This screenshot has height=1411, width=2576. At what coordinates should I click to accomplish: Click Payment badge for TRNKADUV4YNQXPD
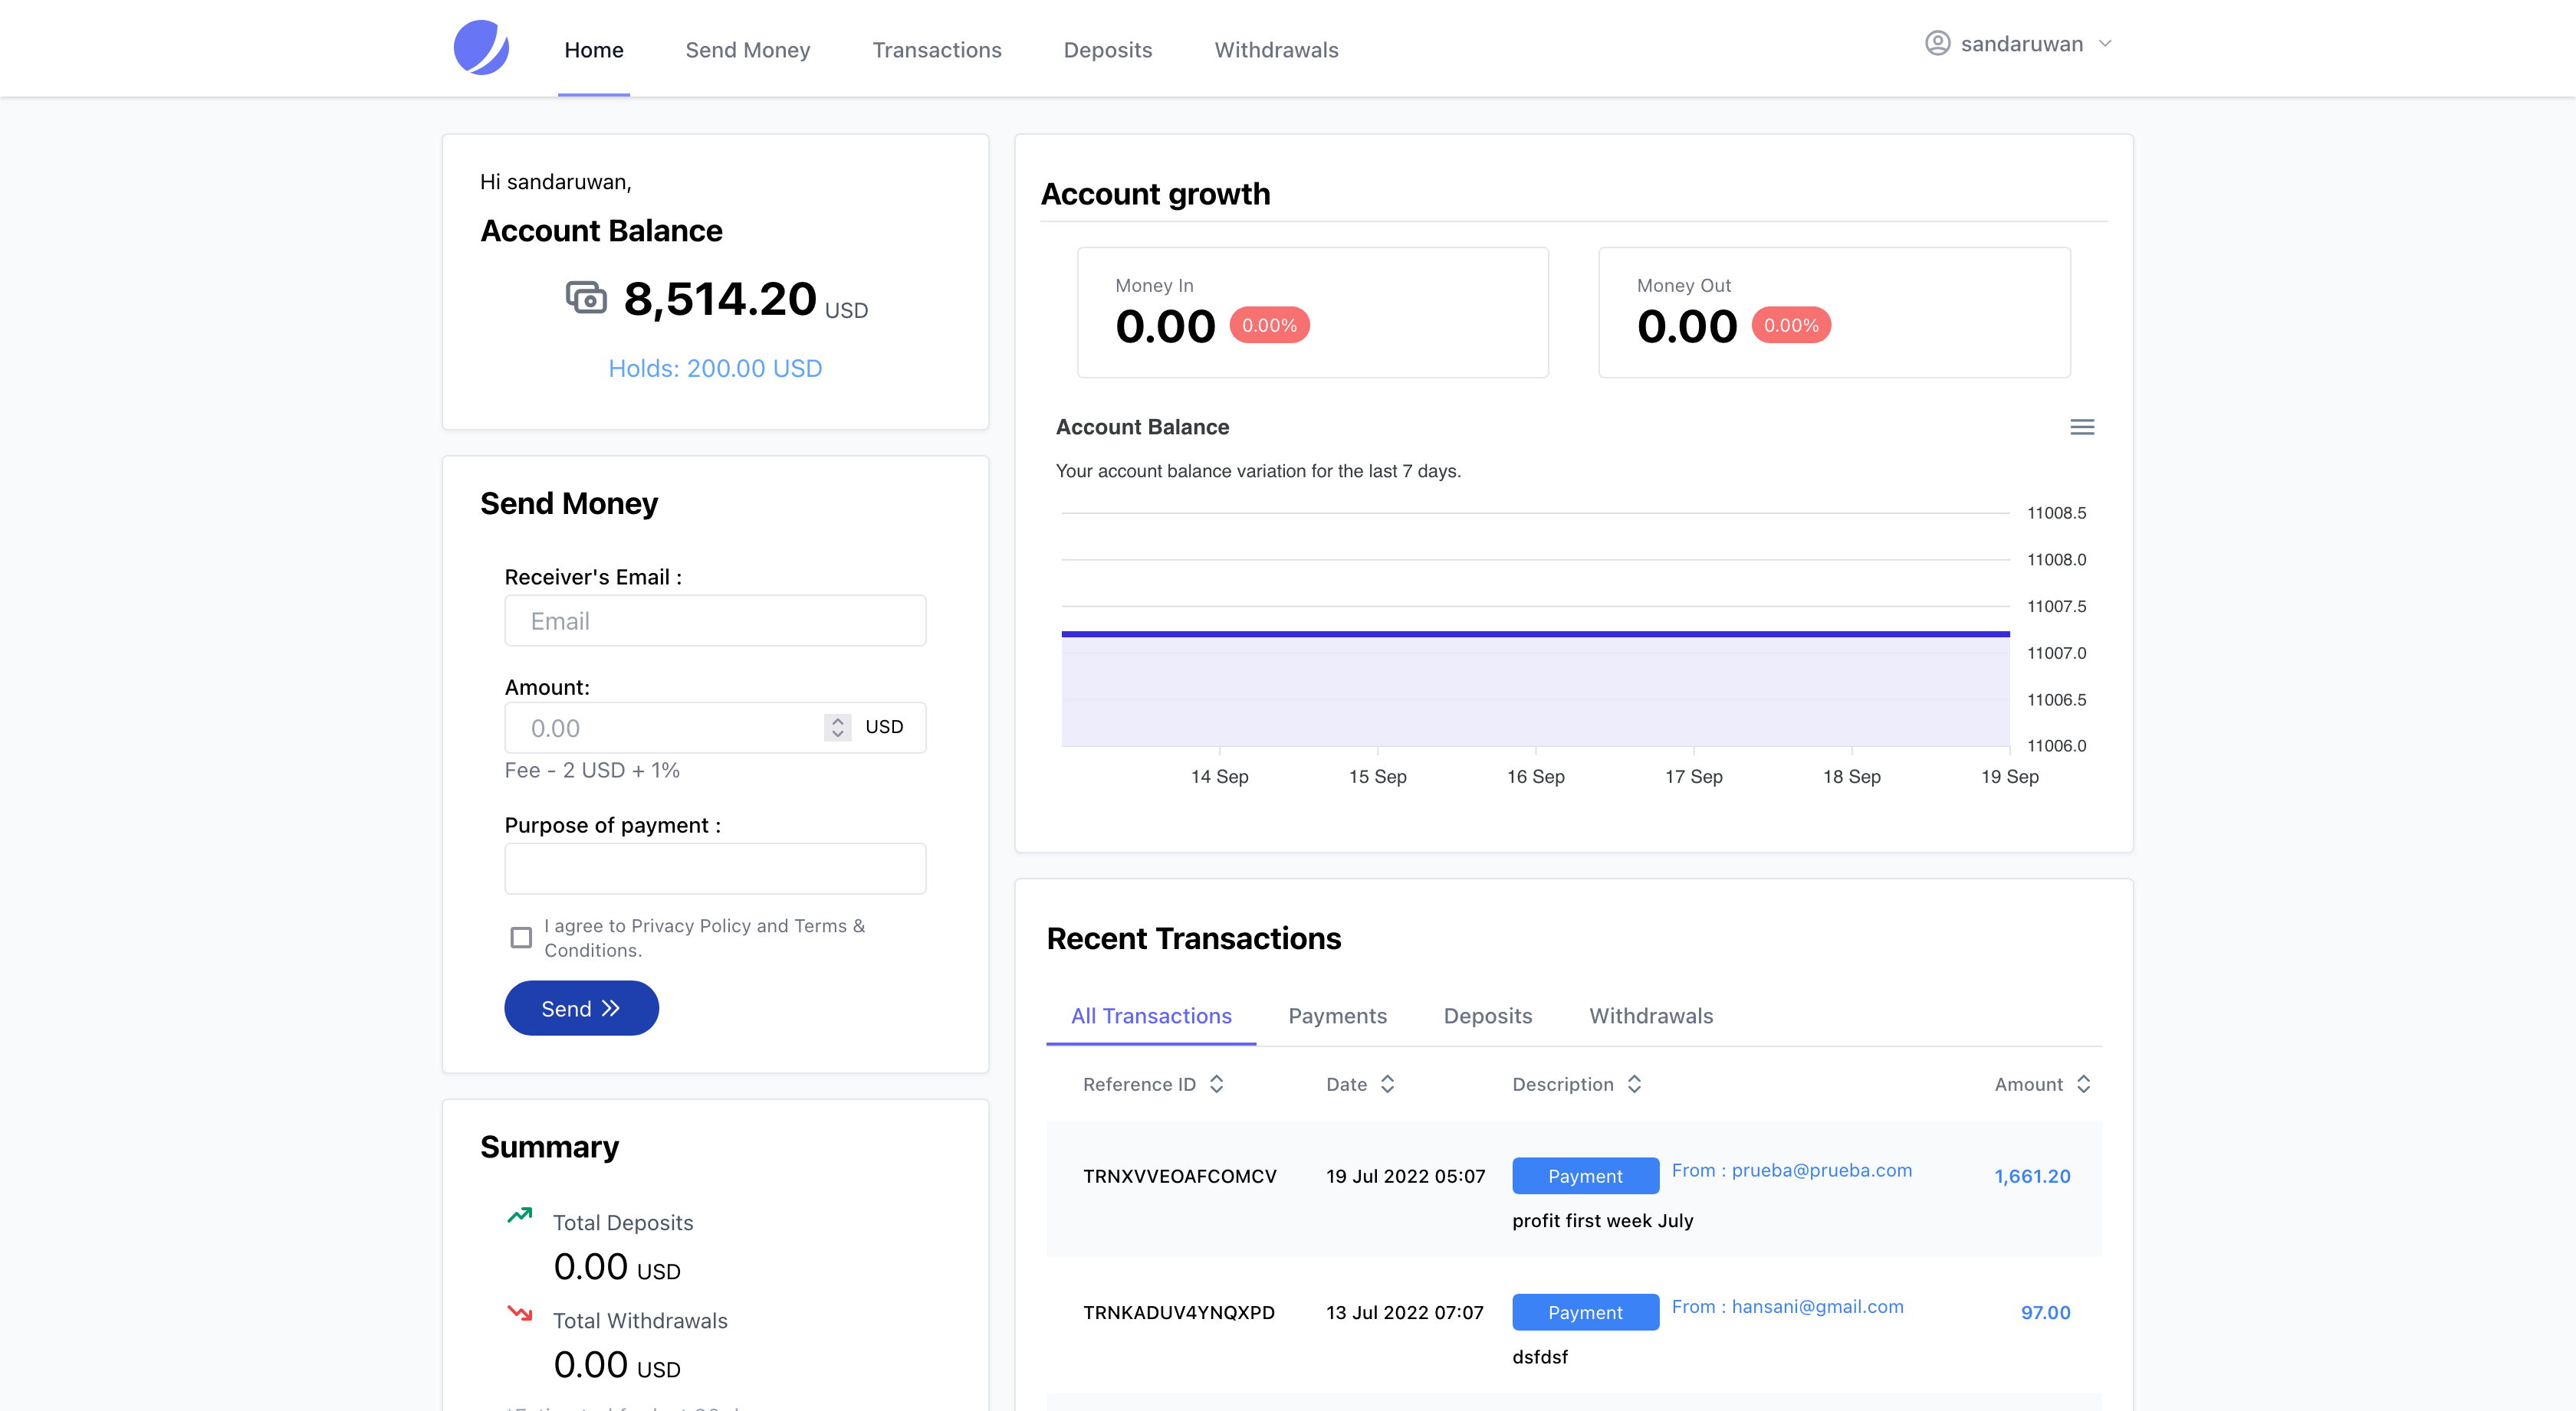(1585, 1312)
